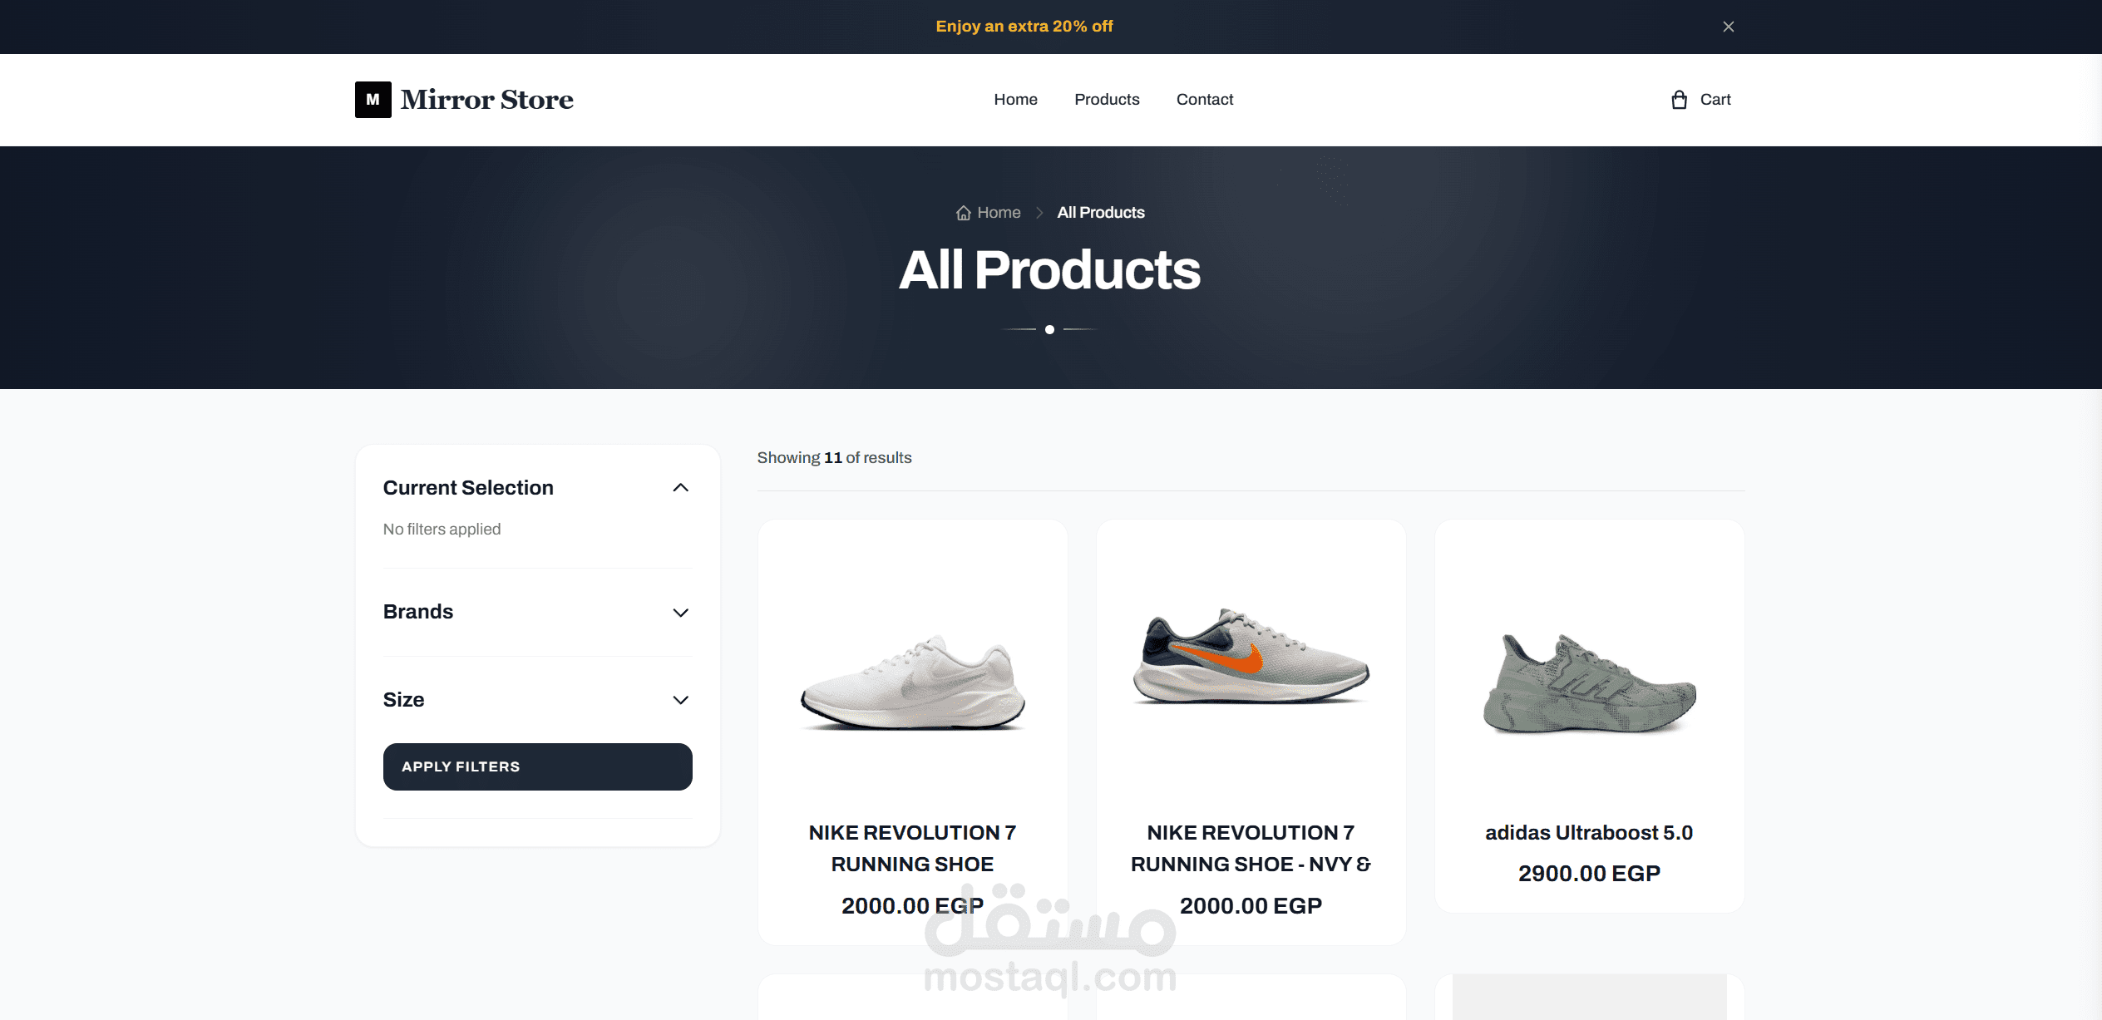Viewport: 2102px width, 1020px height.
Task: Open the shopping bag cart icon
Action: pos(1679,100)
